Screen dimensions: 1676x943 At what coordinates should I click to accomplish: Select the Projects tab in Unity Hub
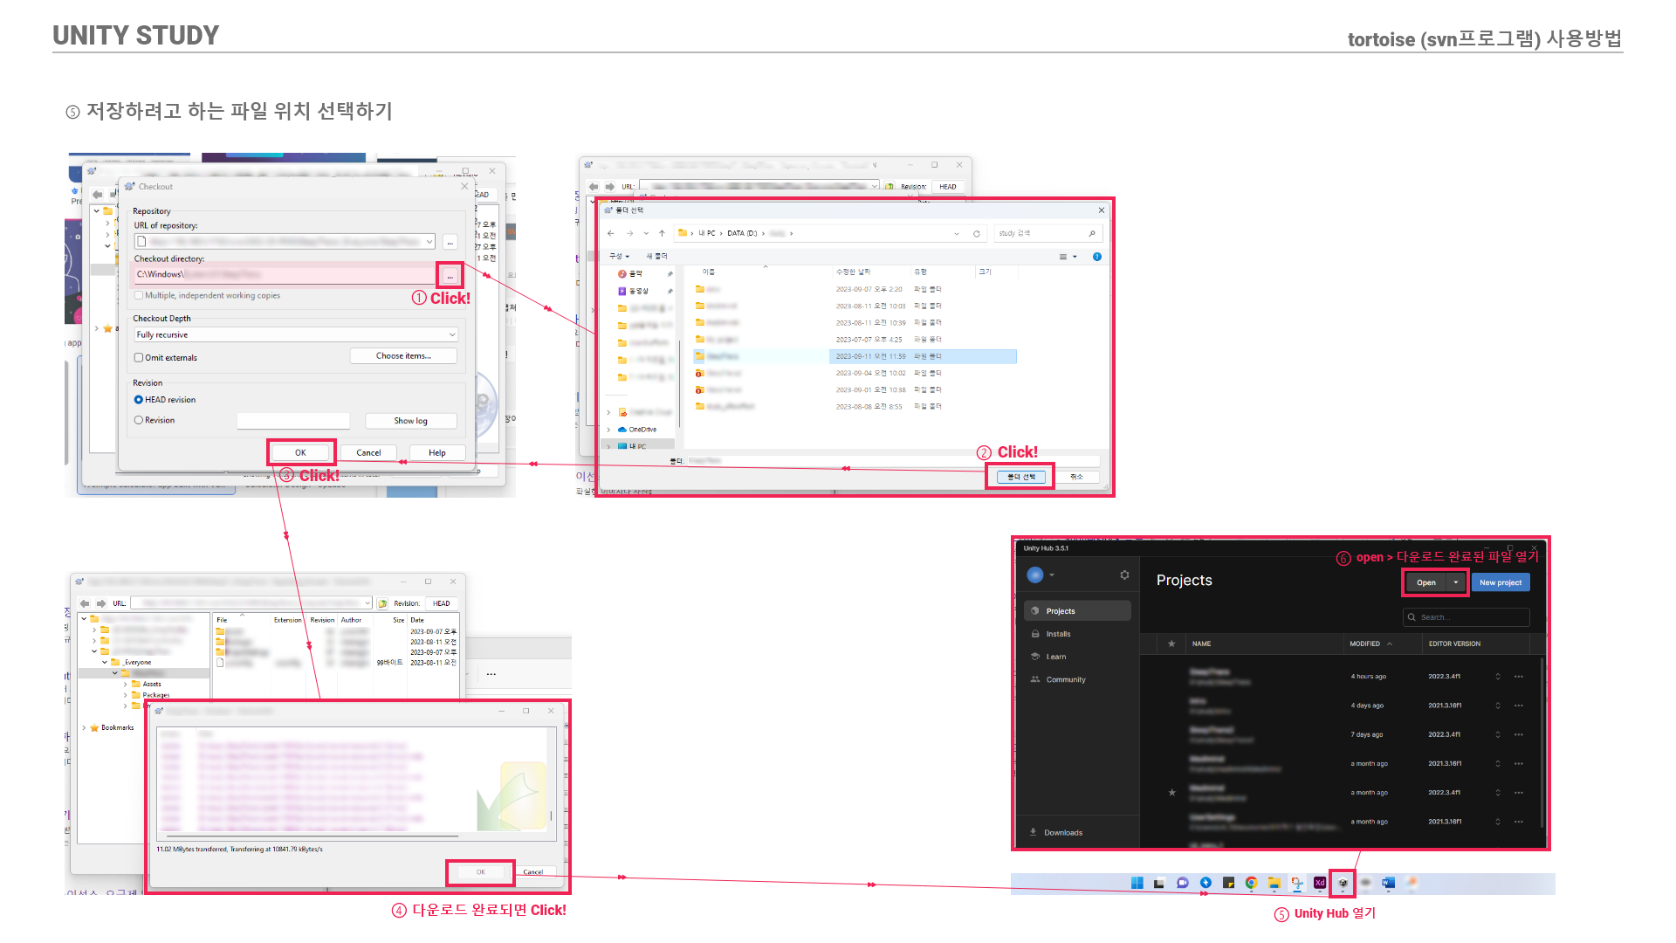1060,611
